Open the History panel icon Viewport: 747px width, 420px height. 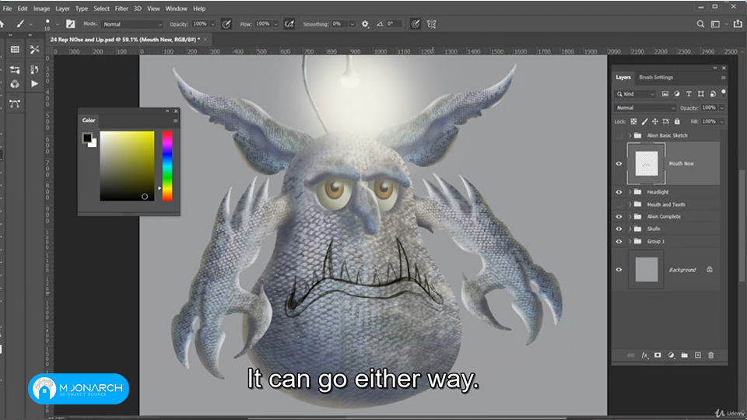tap(34, 70)
